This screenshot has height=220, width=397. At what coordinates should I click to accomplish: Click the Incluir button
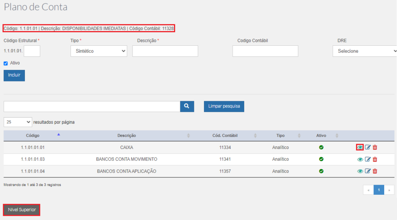(14, 75)
